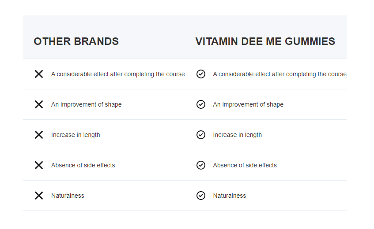Screen dimensions: 374x229
Task: Click checkmark icon for increase in length in Gummies
Action: 201,135
